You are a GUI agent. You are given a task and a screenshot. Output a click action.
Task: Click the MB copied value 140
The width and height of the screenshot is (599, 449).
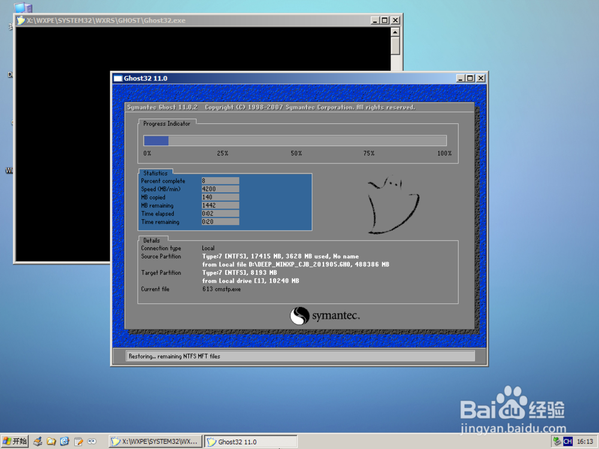[220, 197]
